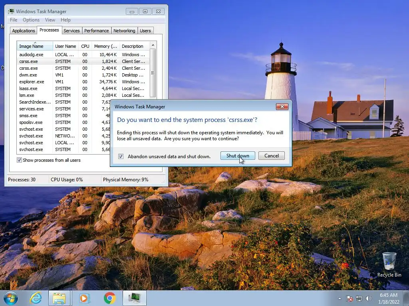Click the CPU Usage: 0% status entry
This screenshot has height=306, width=409.
[x=67, y=180]
